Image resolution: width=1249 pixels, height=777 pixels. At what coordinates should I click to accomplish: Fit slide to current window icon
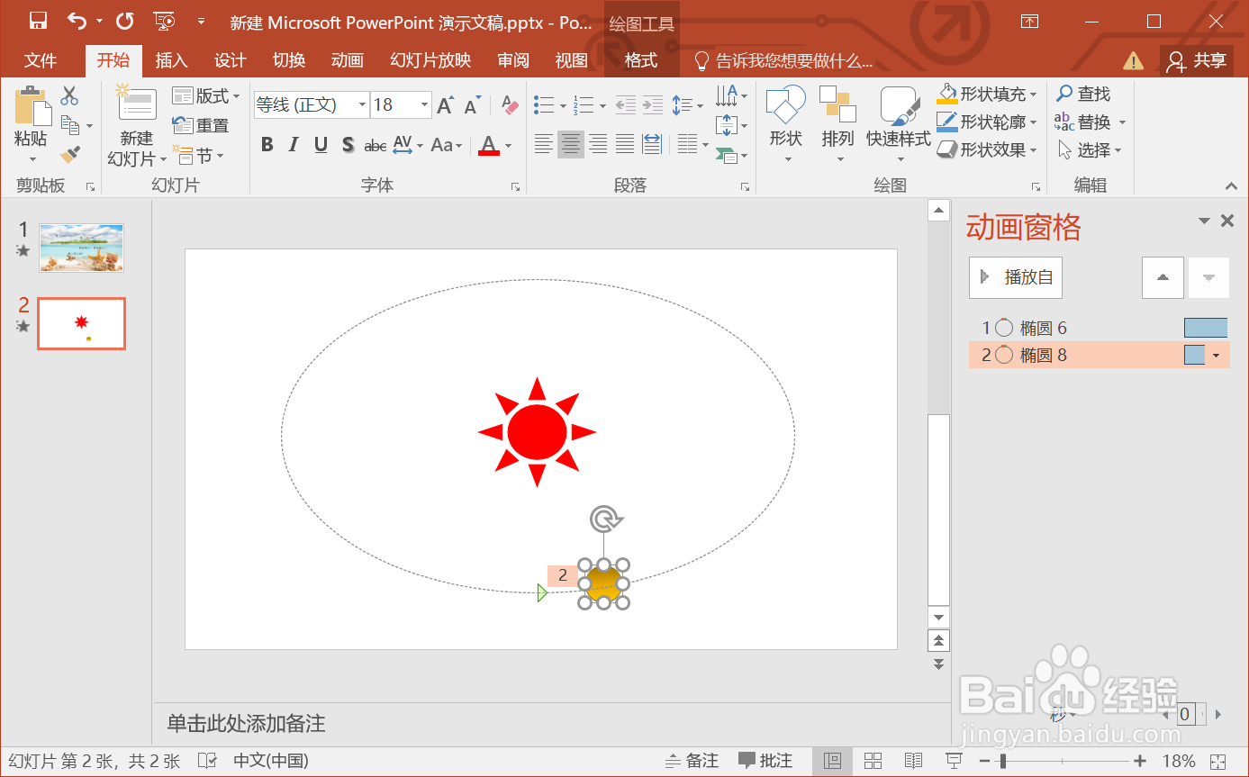click(x=1218, y=762)
